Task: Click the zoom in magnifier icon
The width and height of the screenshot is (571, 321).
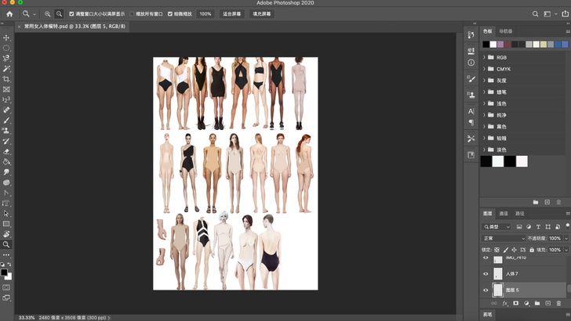Action: tap(47, 14)
